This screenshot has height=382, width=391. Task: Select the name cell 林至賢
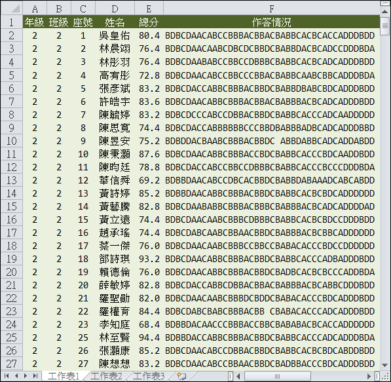click(115, 337)
